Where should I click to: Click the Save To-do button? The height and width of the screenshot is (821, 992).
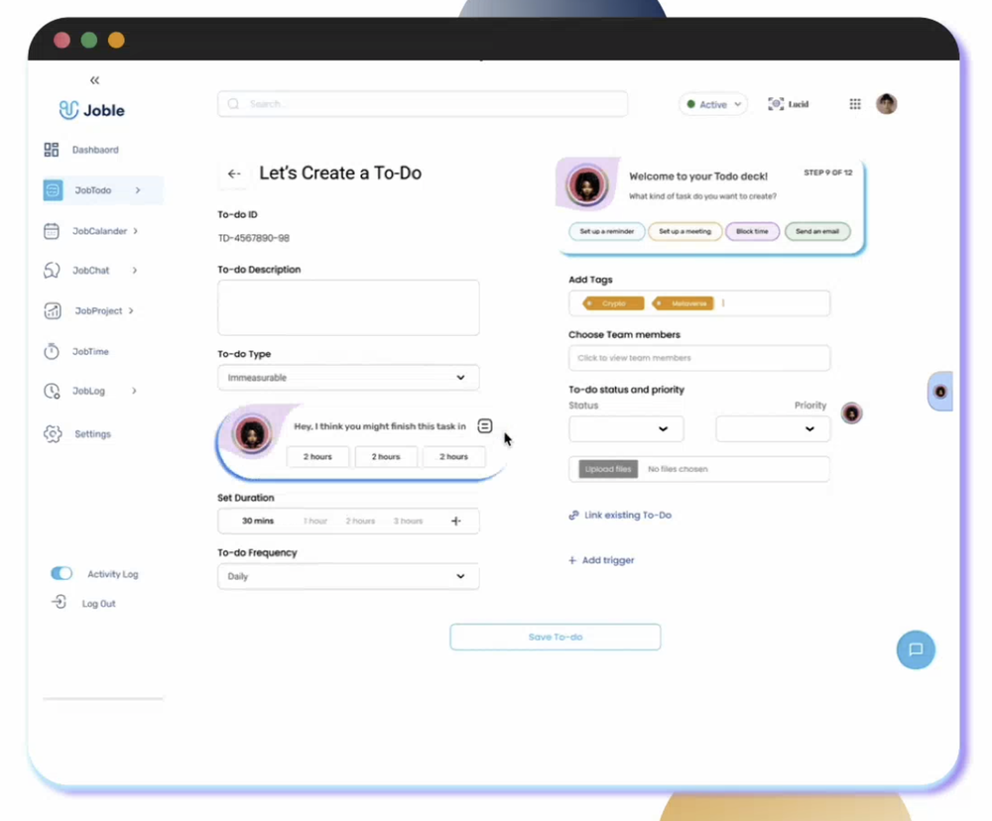(556, 637)
